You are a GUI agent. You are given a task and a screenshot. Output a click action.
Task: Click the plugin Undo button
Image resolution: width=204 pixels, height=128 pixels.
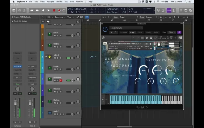[x=148, y=32]
